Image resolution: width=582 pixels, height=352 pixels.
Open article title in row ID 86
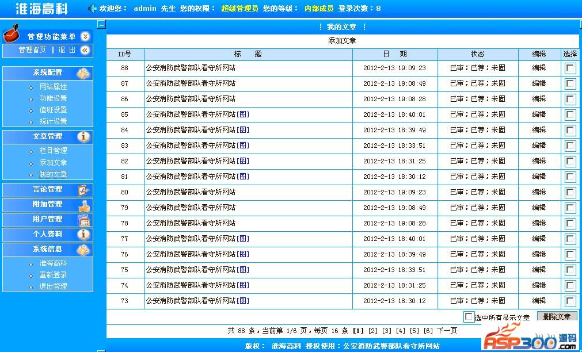191,99
